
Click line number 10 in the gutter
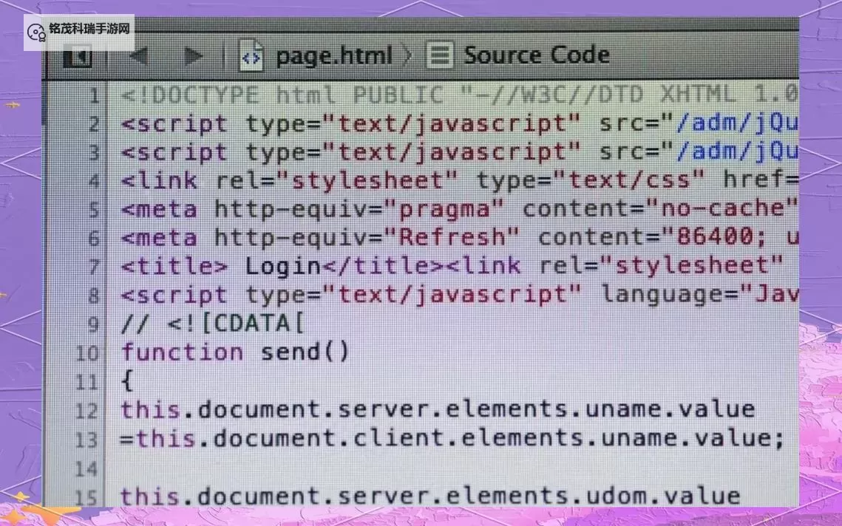tap(87, 353)
